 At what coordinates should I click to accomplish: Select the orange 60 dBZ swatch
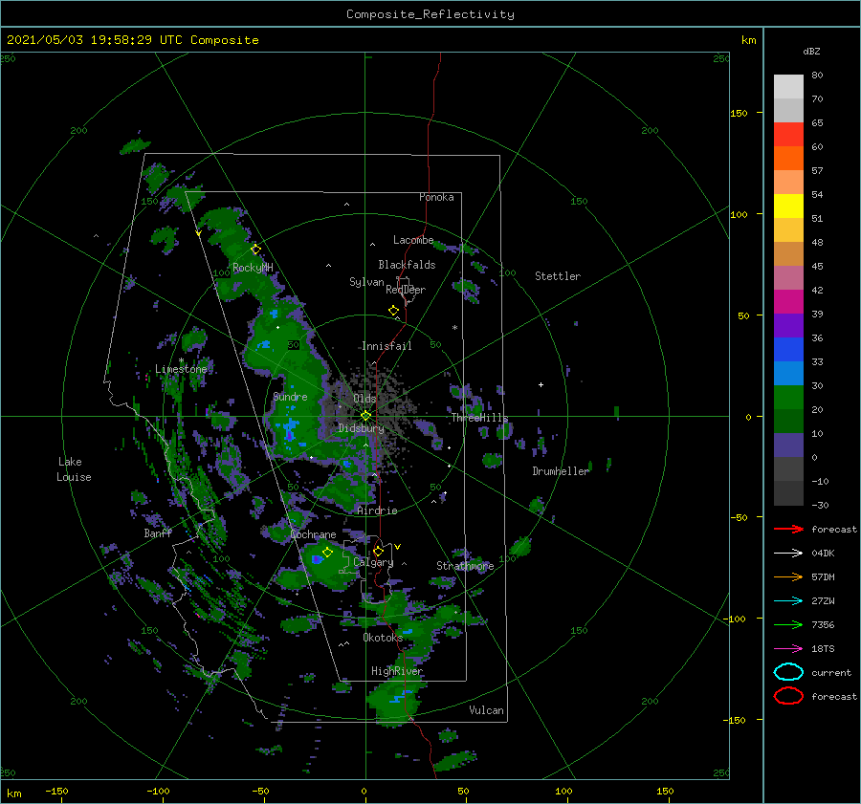tap(788, 158)
